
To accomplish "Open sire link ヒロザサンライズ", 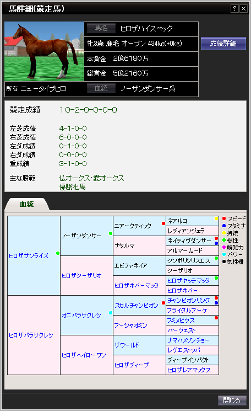I will click(29, 256).
